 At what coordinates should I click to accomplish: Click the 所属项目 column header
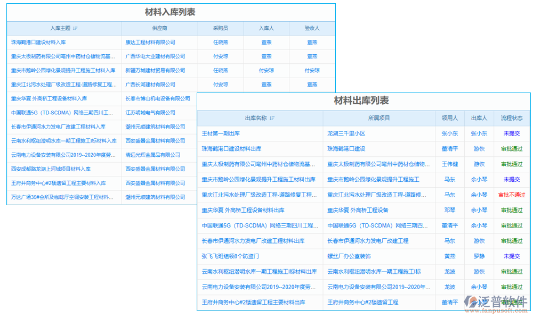(379, 118)
